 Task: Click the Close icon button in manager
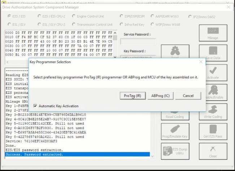213,151
